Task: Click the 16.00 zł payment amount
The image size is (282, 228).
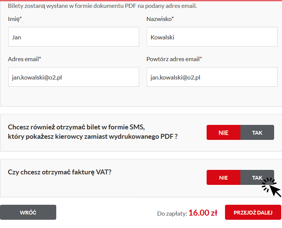Action: 203,213
